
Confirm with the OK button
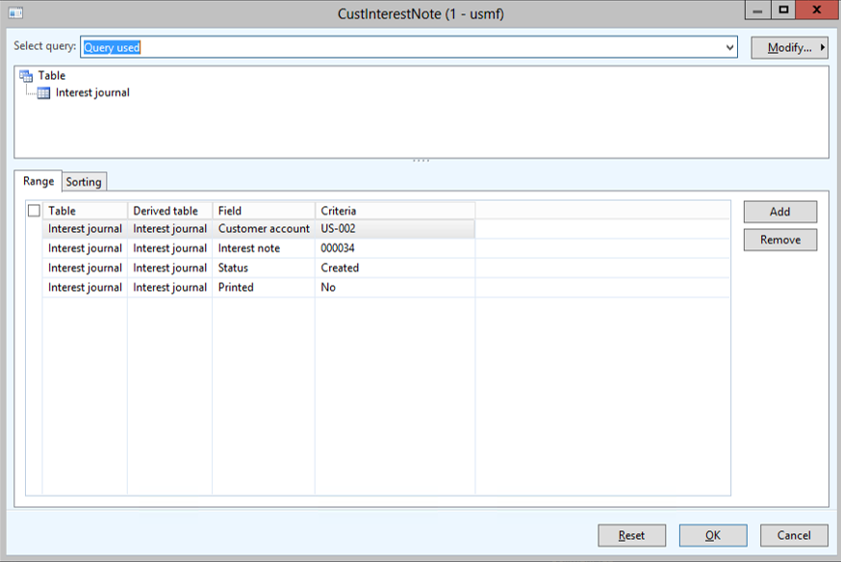(712, 535)
